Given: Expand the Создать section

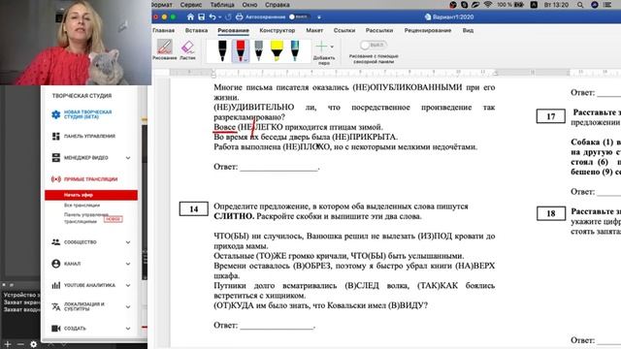Looking at the screenshot, I should tap(128, 328).
